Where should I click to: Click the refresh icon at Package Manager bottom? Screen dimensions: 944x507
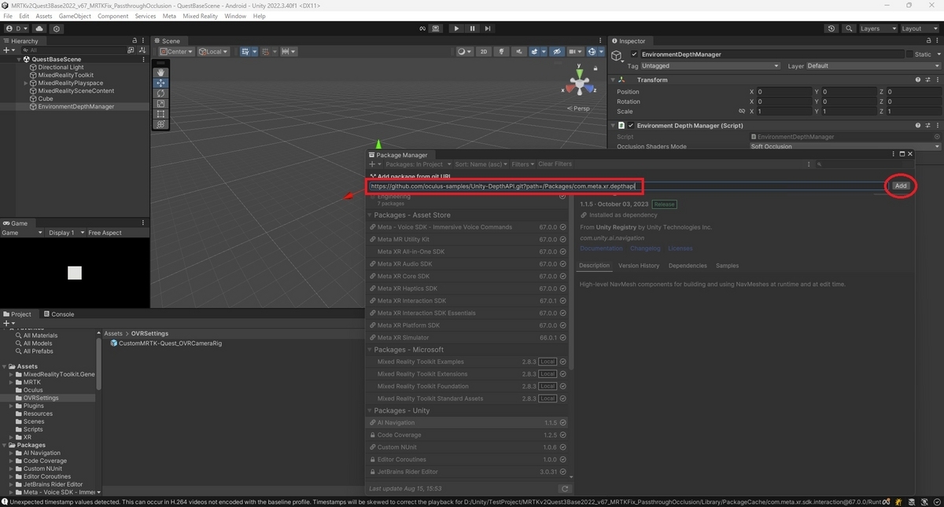tap(565, 487)
